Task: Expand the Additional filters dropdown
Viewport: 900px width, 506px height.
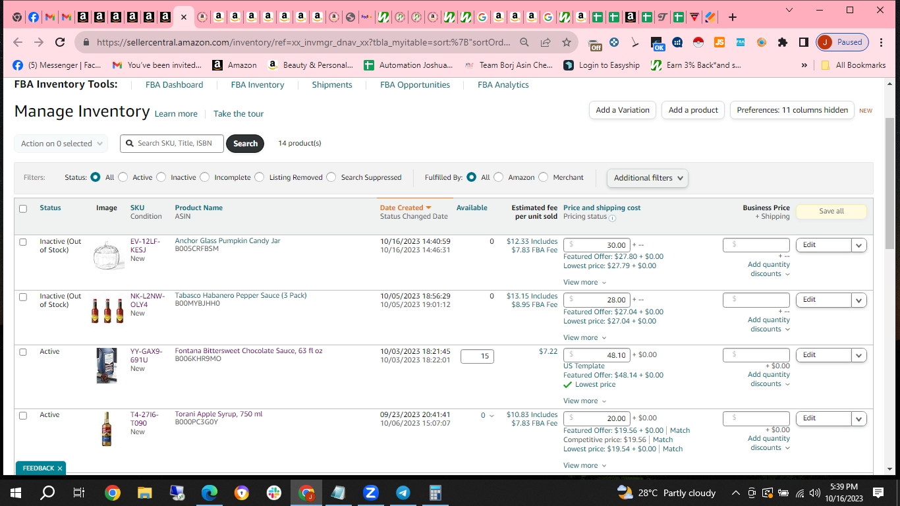Action: tap(648, 178)
